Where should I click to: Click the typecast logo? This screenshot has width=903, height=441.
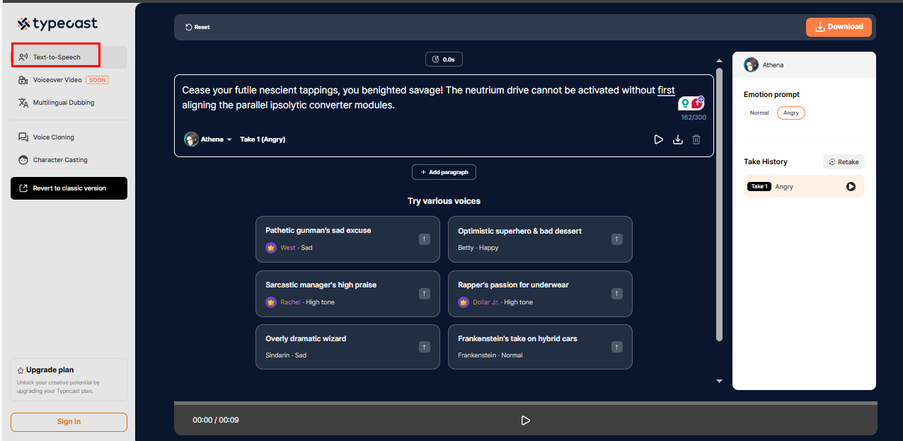click(x=57, y=24)
